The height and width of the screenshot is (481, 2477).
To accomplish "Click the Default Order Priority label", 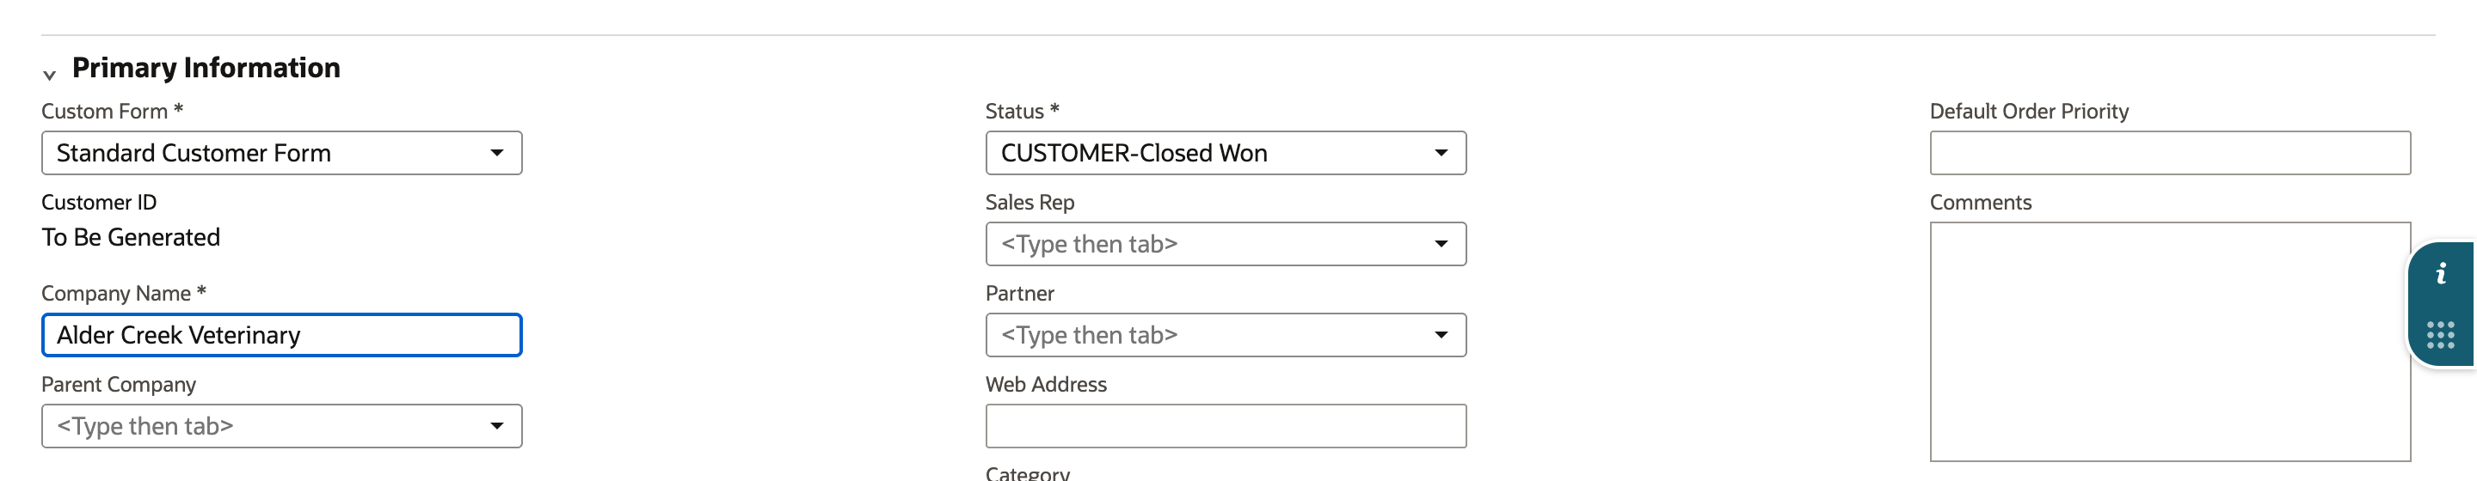I will point(2029,112).
